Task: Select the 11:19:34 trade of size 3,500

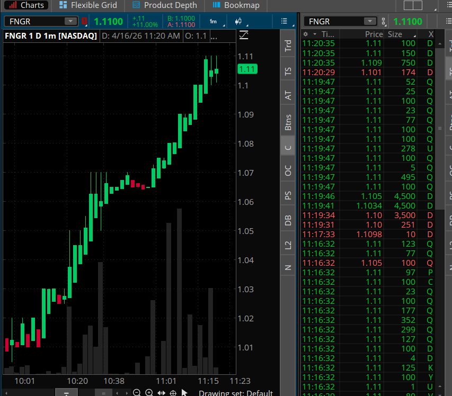Action: click(368, 215)
